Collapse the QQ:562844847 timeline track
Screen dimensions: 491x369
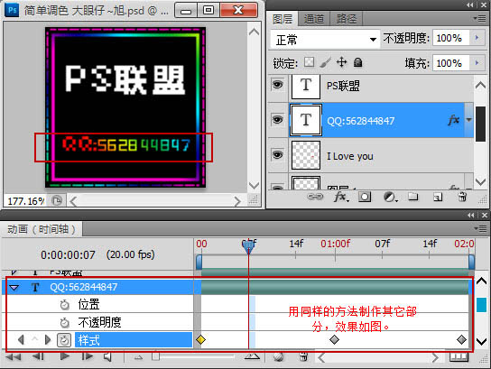click(x=14, y=287)
